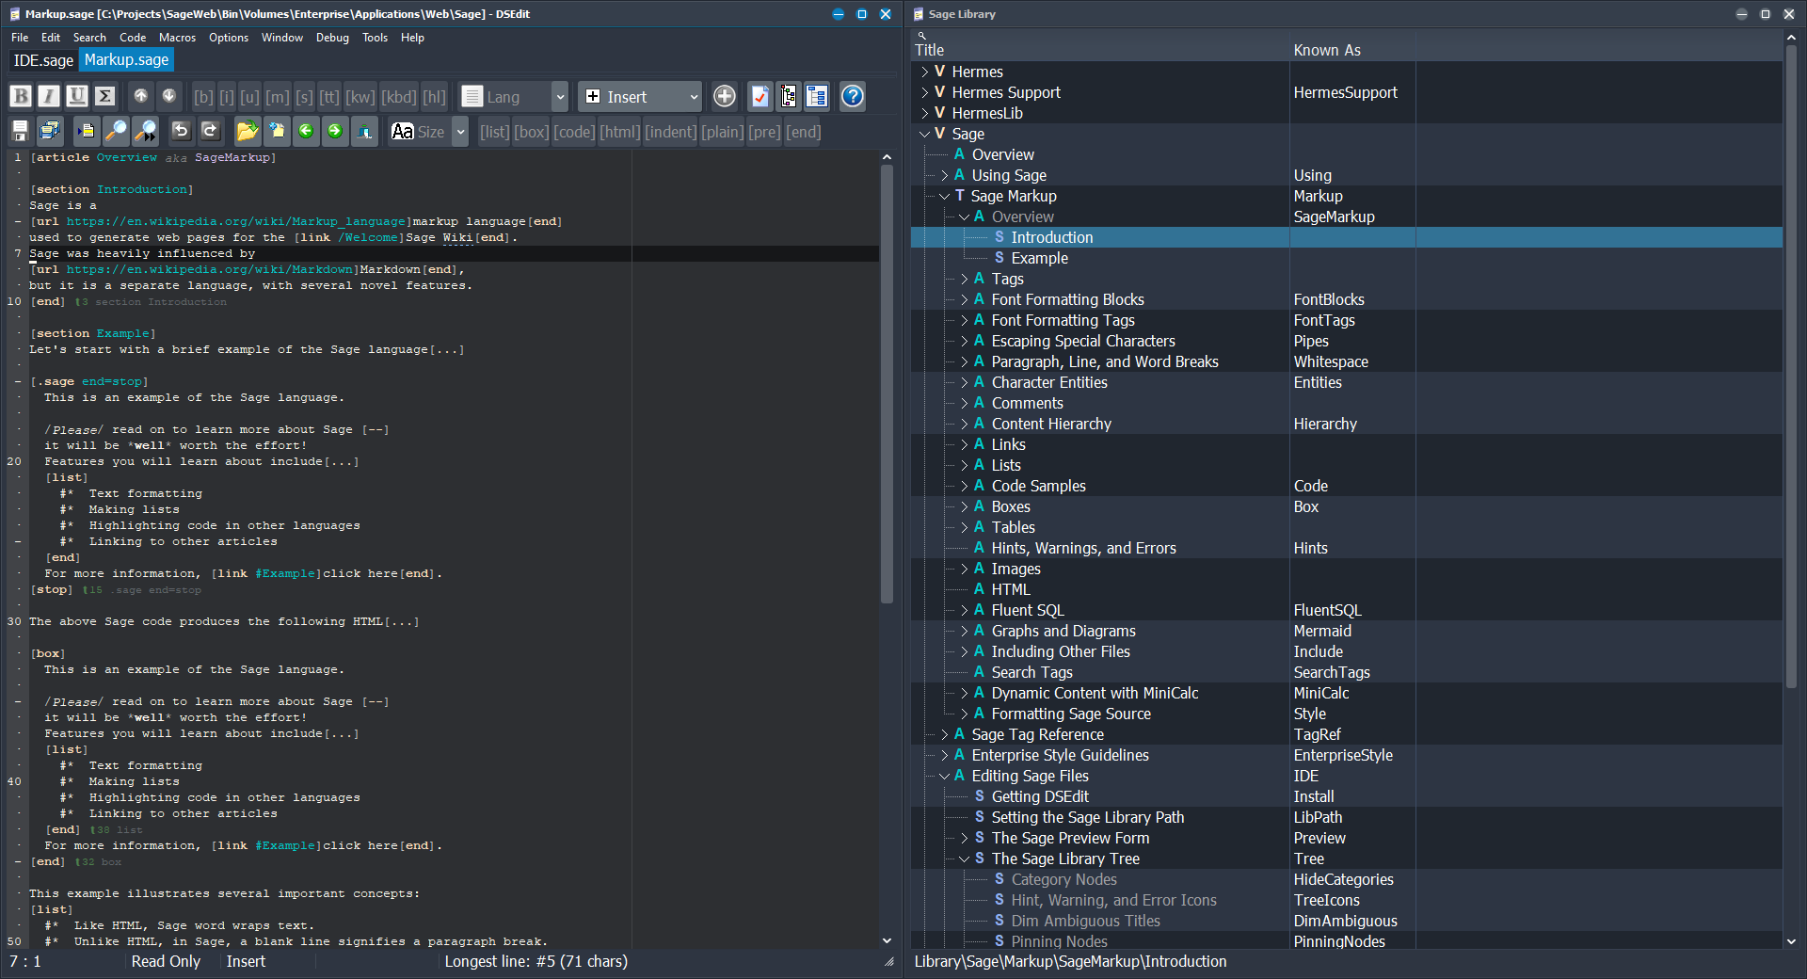Image resolution: width=1807 pixels, height=979 pixels.
Task: Click the blue library tree list icon
Action: (817, 96)
